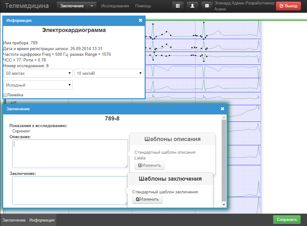This screenshot has width=307, height=226.
Task: Toggle the Линейка checkbox
Action: (5, 95)
